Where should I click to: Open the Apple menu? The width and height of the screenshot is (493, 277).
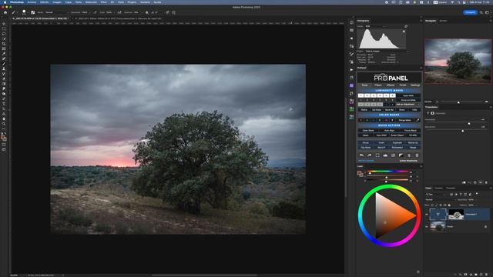tap(5, 2)
